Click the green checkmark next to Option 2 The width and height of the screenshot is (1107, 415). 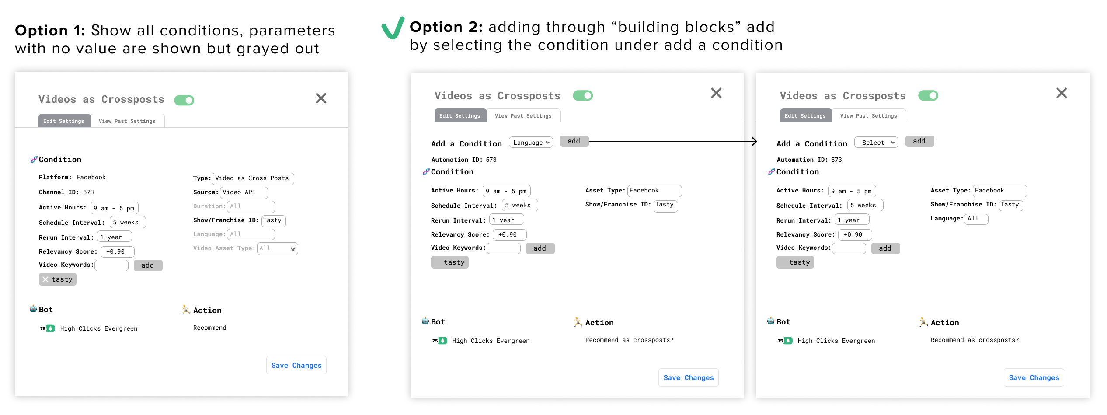tap(393, 28)
